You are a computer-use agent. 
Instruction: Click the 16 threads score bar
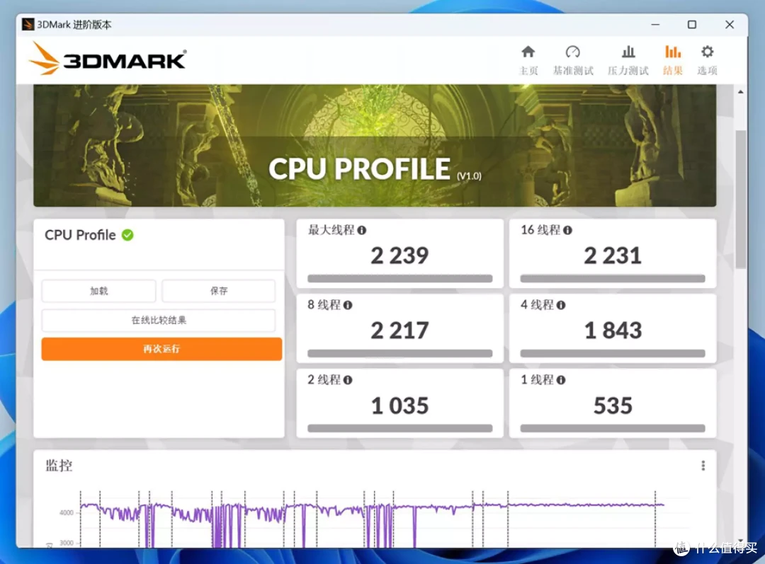tap(613, 278)
